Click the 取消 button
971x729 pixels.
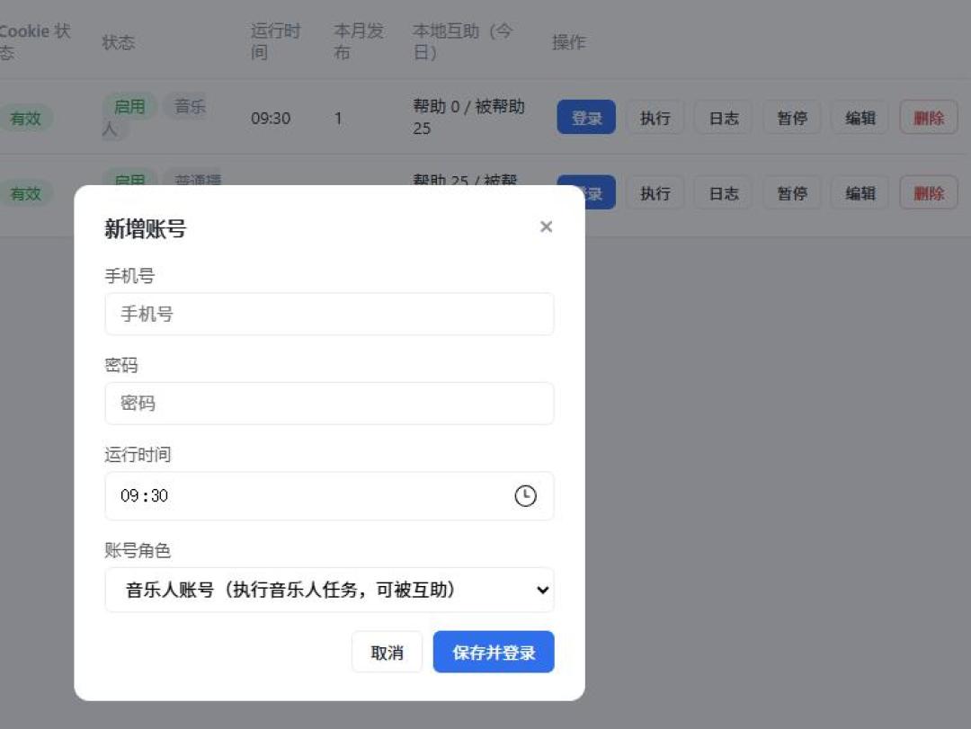387,653
